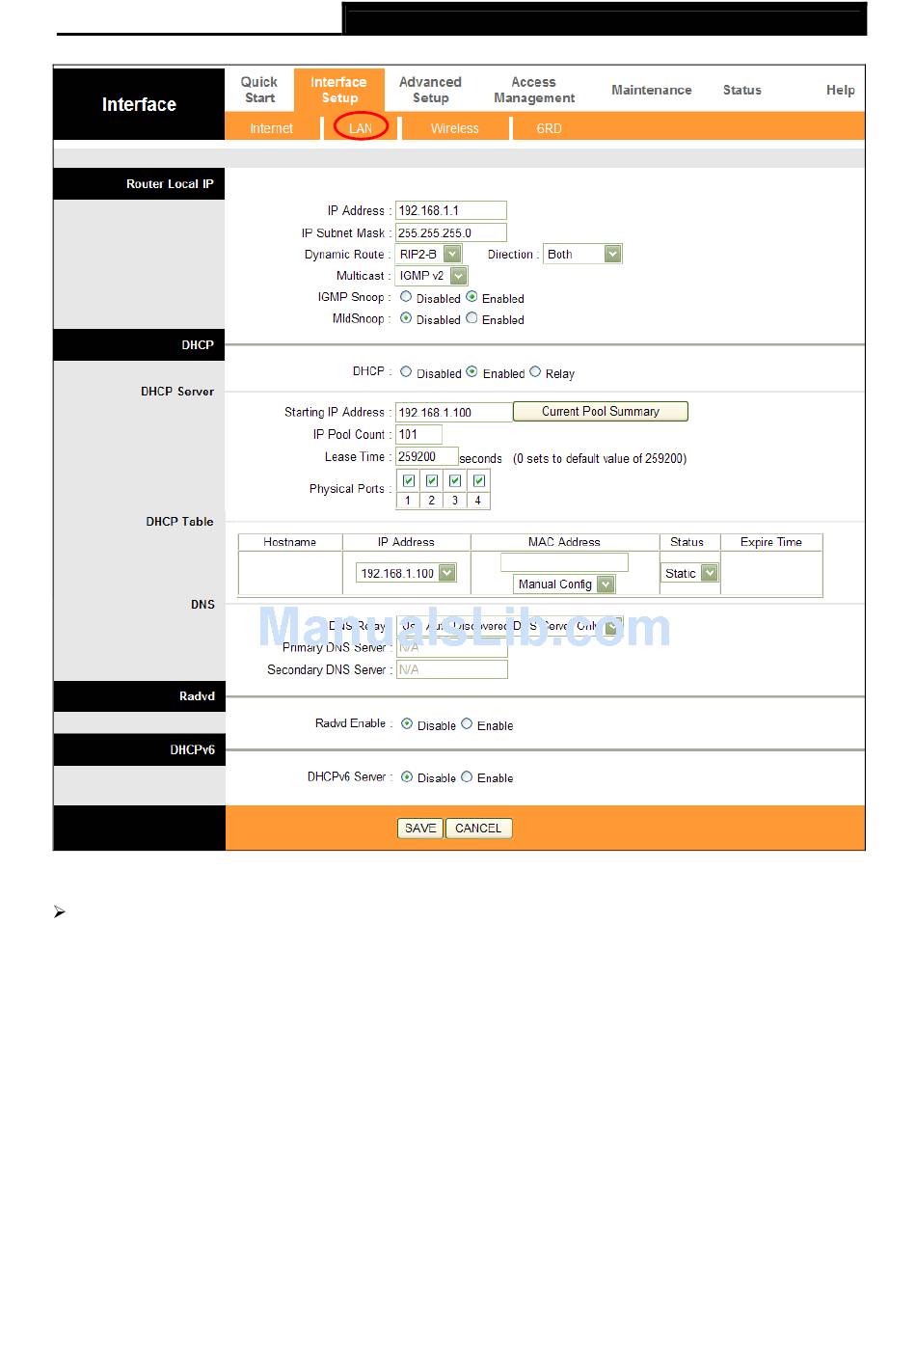Viewport: 916px width, 1359px height.
Task: Expand the Dynamic Route dropdown
Action: pos(429,254)
